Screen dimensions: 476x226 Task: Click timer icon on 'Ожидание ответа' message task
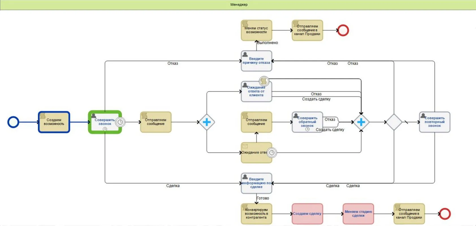[272, 153]
